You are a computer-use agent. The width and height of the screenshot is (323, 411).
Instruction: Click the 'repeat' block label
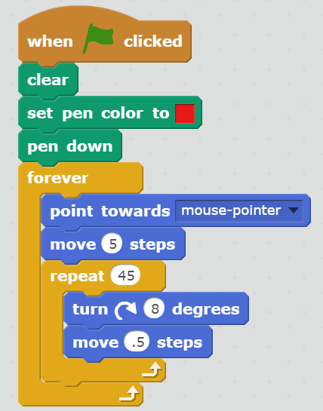tap(77, 276)
